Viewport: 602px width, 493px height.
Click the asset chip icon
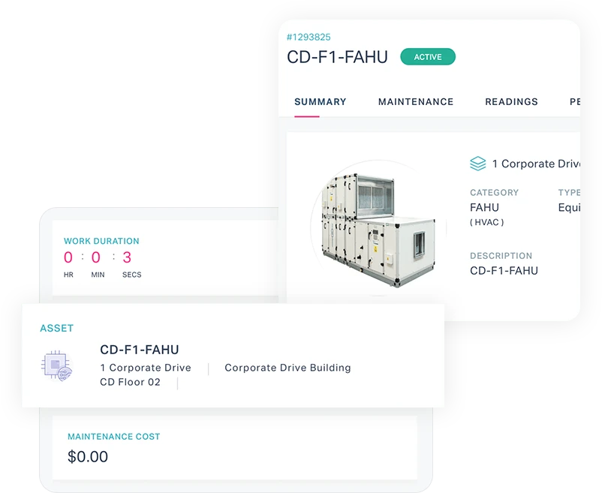point(56,365)
